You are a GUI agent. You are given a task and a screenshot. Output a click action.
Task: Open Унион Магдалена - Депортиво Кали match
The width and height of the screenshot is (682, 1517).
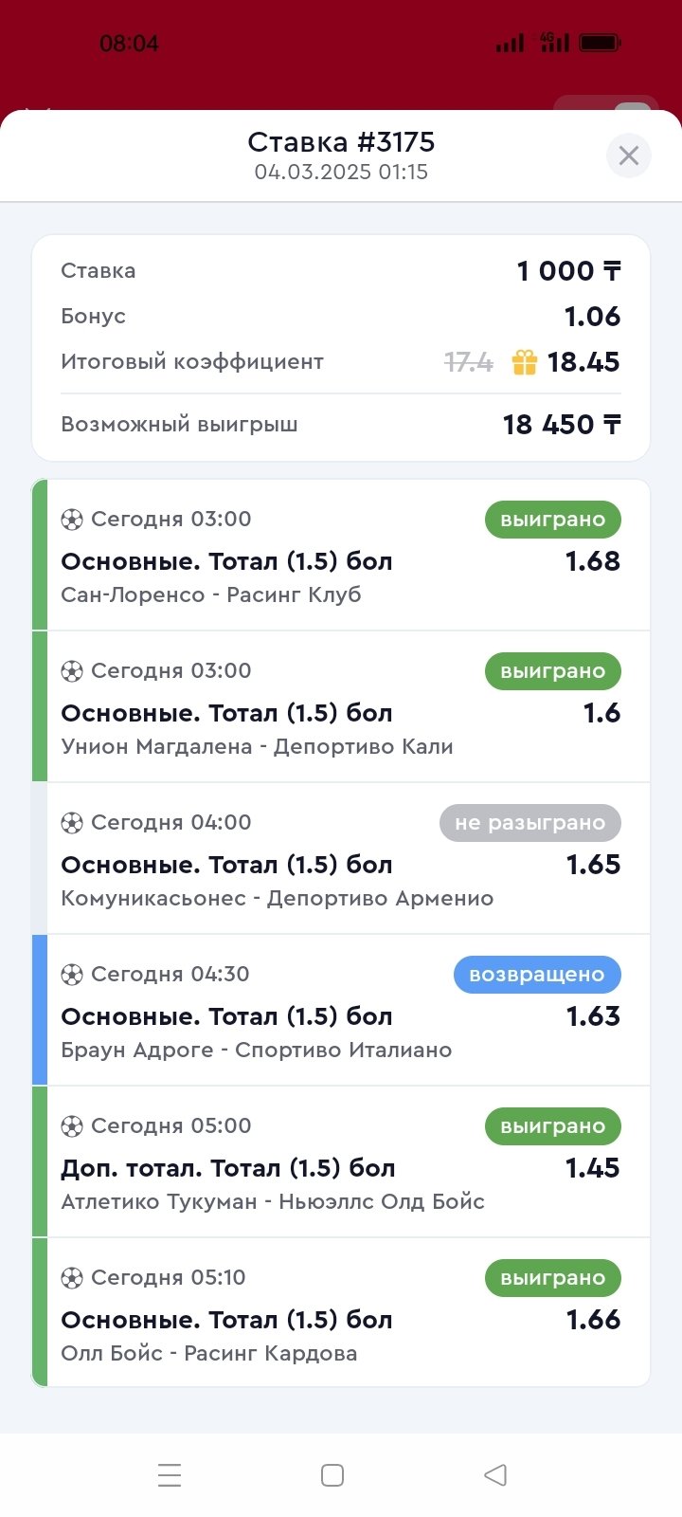tap(257, 747)
